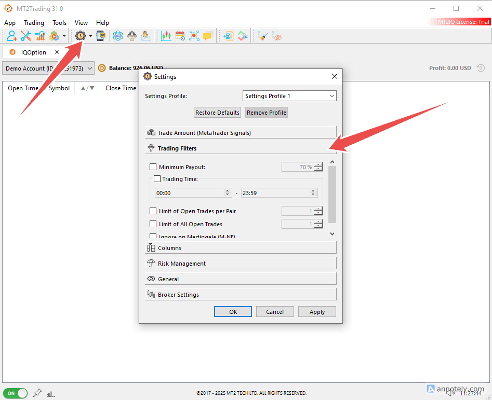This screenshot has width=492, height=400.
Task: Expand the arrow next to the settings gear
Action: click(91, 36)
